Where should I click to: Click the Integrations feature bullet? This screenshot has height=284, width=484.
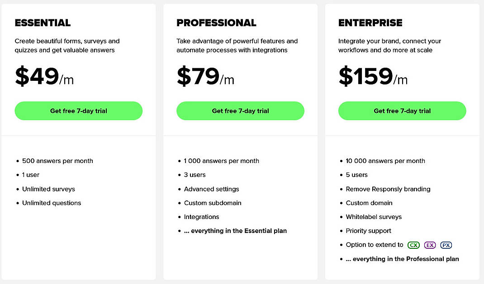(x=201, y=217)
